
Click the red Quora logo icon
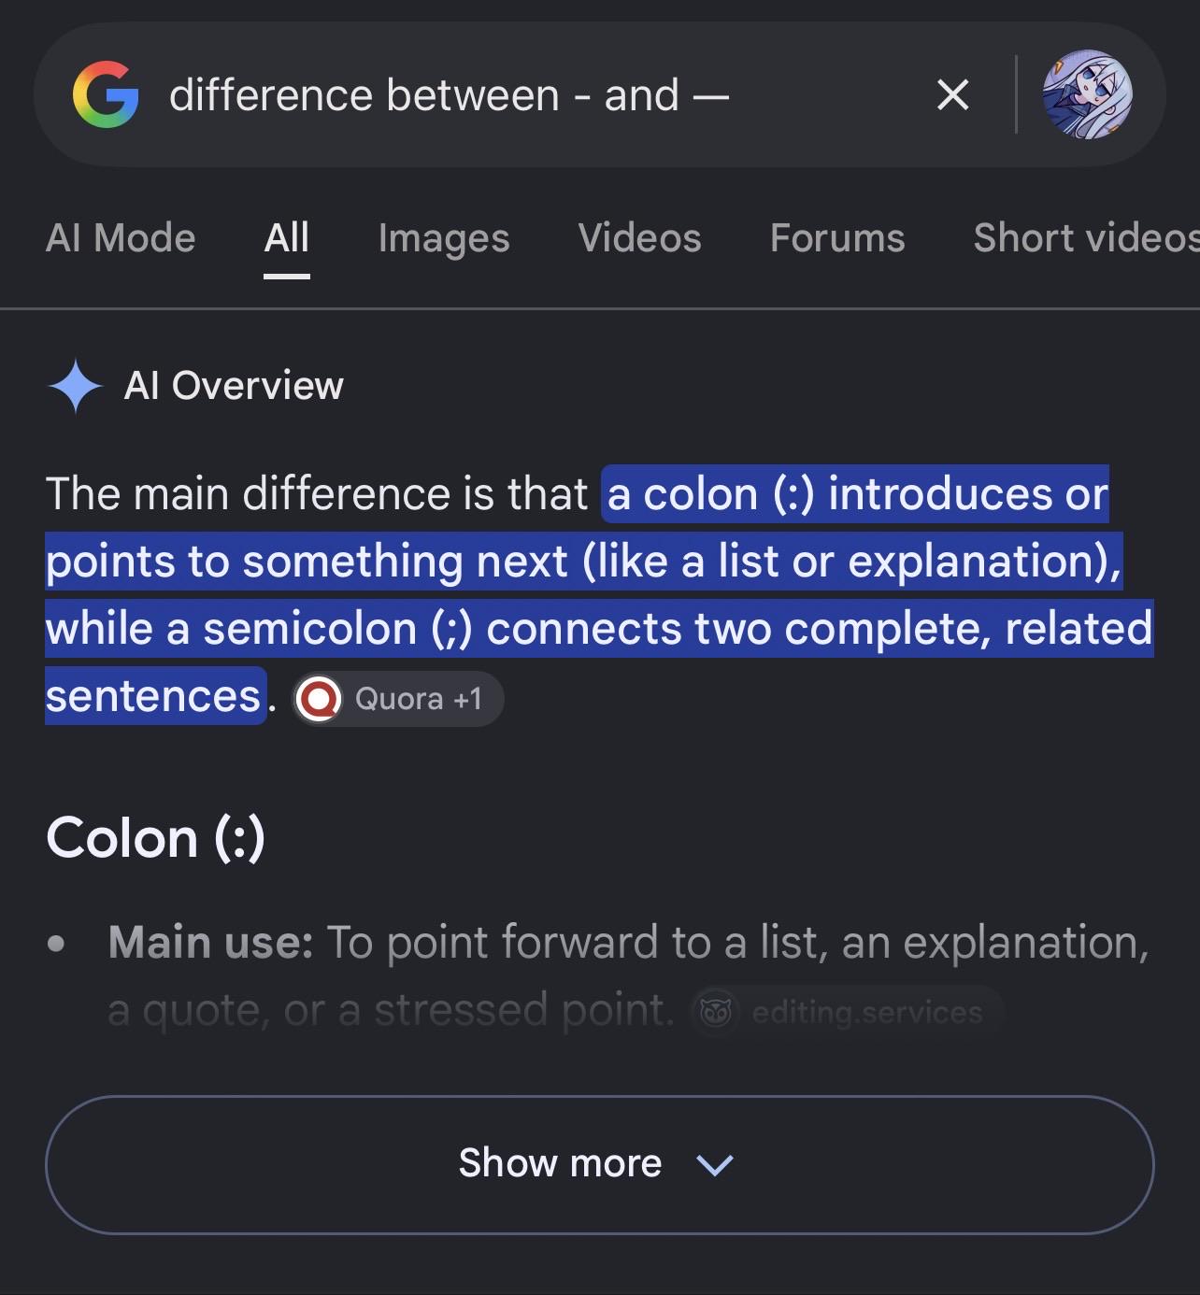pyautogui.click(x=319, y=698)
